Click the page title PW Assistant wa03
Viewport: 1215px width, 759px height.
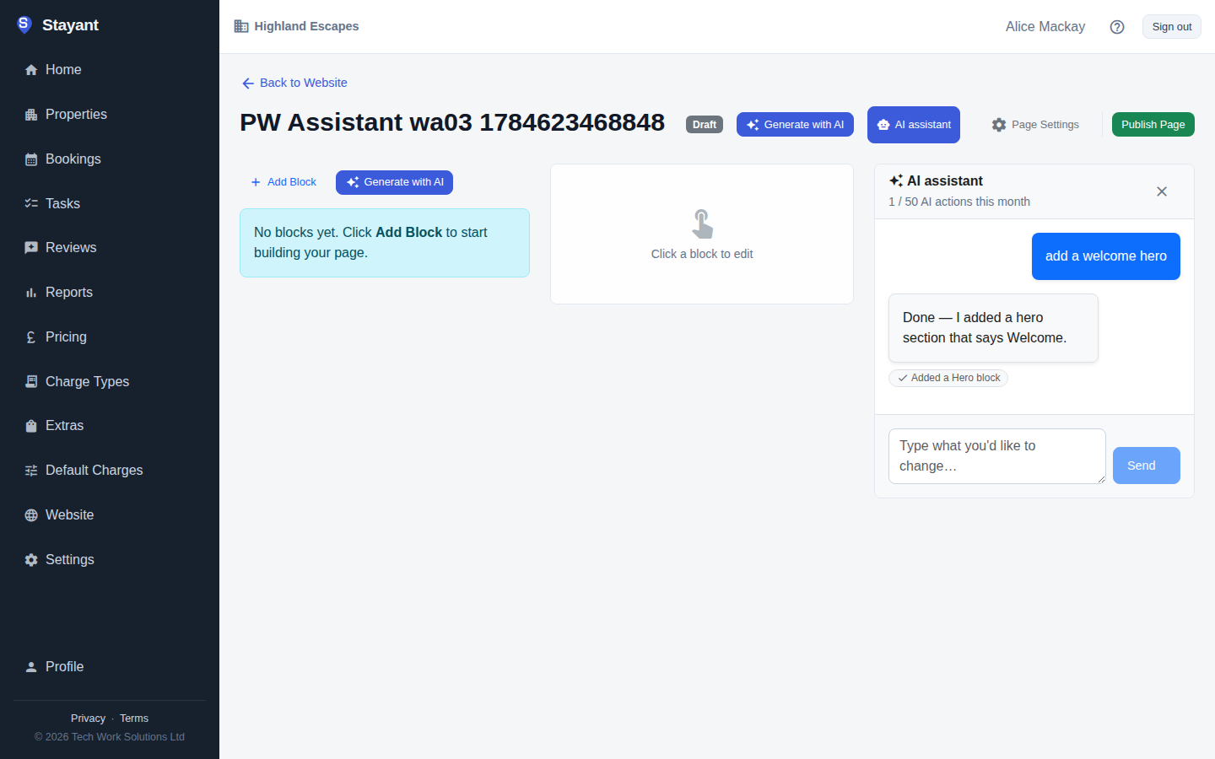452,122
